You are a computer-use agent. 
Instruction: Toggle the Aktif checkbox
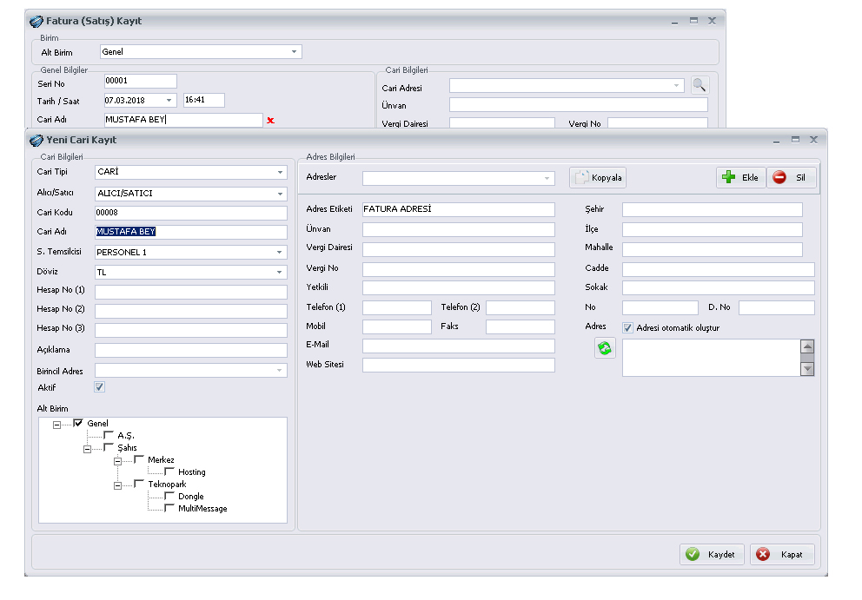100,386
